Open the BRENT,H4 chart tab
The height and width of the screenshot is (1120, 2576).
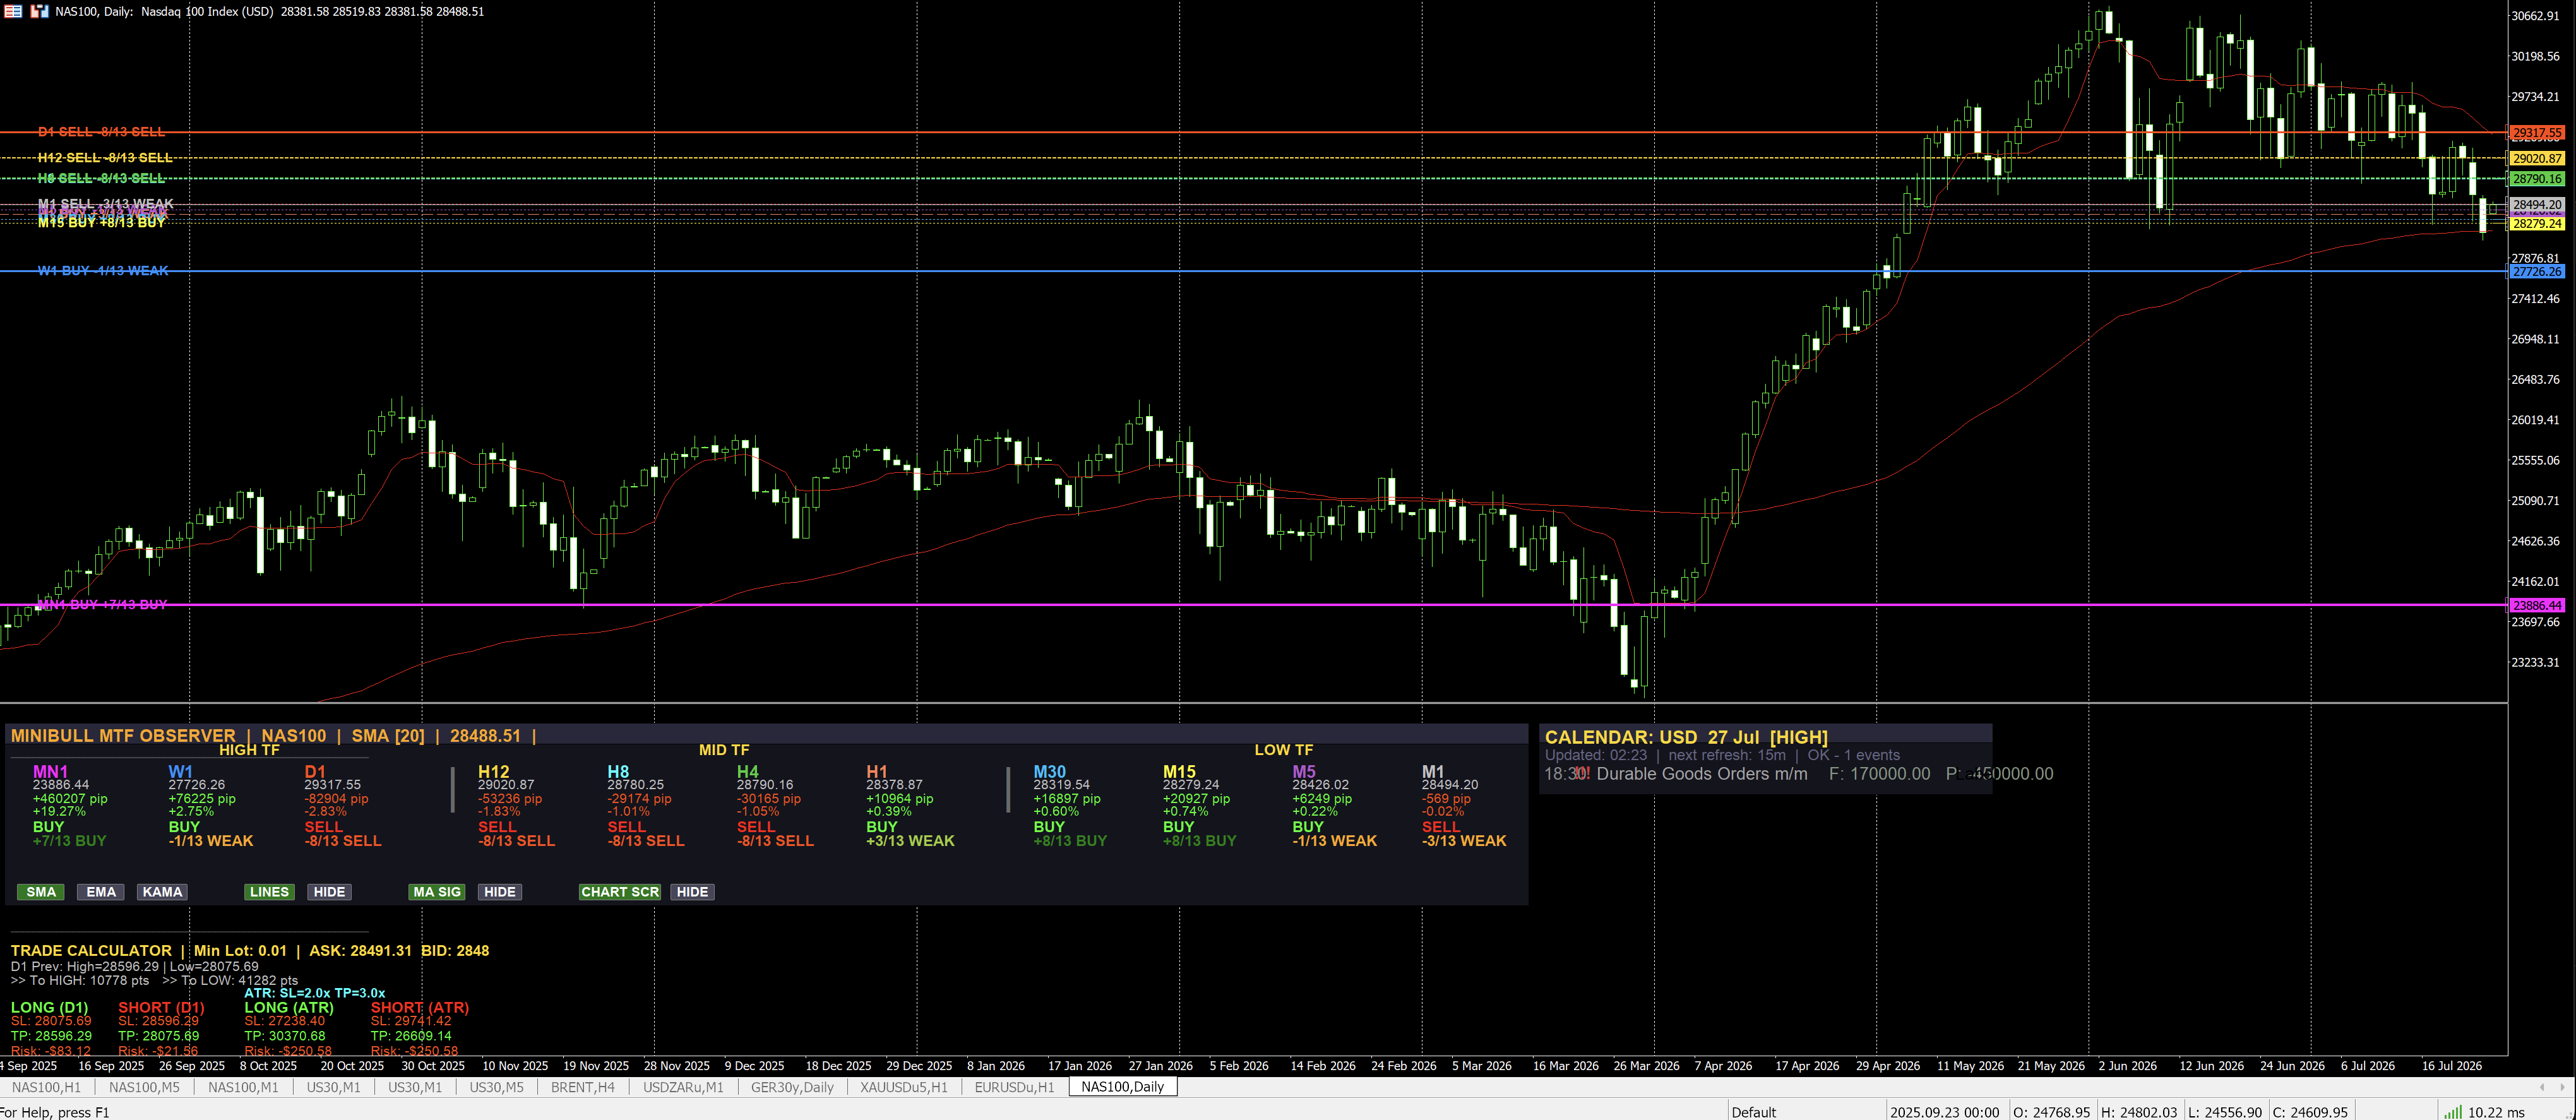583,1087
